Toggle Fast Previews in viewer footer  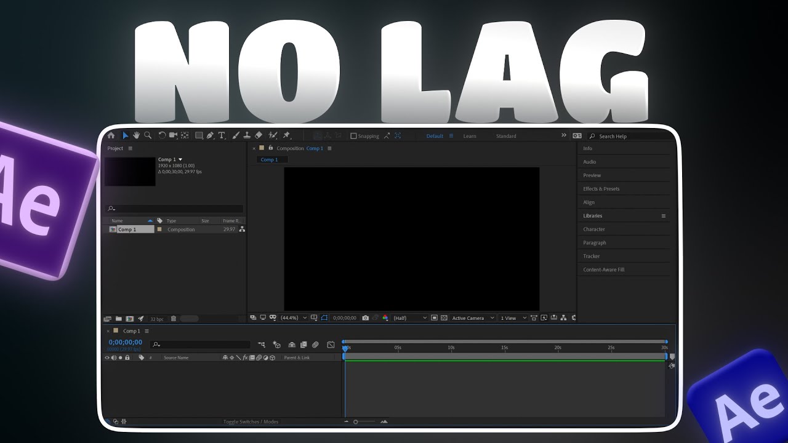click(544, 318)
